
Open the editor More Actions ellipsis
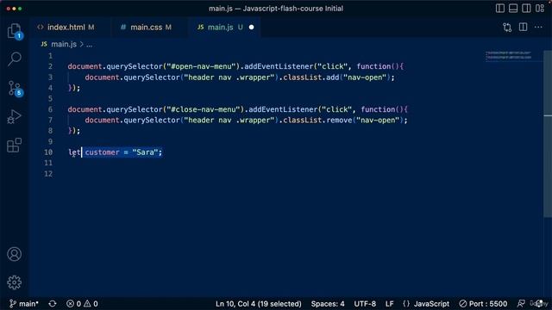pyautogui.click(x=538, y=27)
